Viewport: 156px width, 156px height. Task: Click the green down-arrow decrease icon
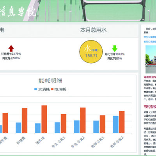pyautogui.click(x=115, y=48)
